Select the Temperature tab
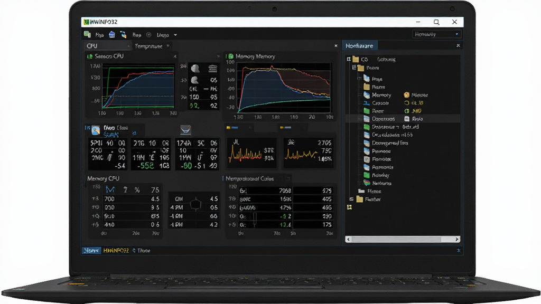541x304 pixels. pyautogui.click(x=148, y=46)
